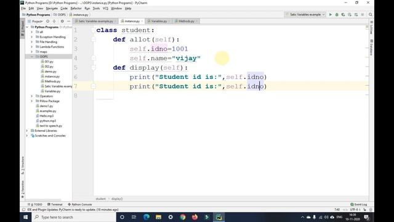Viewport: 394px width, 222px height.
Task: Run the program with the green play button
Action: [331, 15]
